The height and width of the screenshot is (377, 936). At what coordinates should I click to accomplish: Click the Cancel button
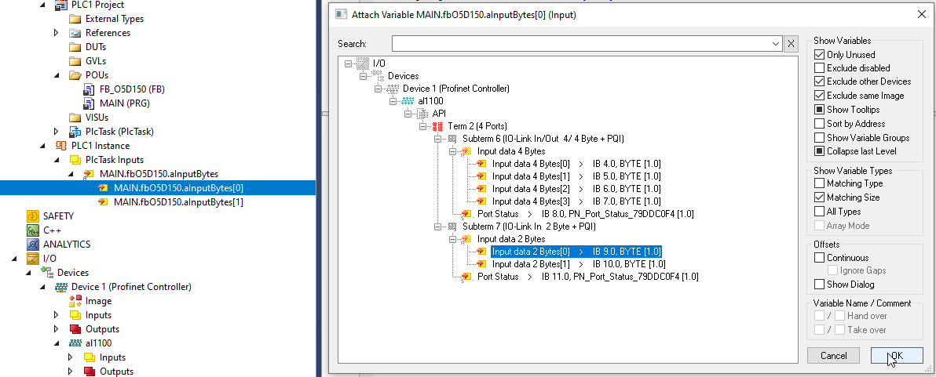(833, 356)
